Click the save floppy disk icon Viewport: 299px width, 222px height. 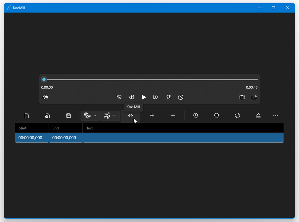(x=68, y=116)
